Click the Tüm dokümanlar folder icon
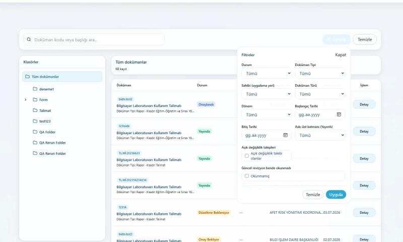The height and width of the screenshot is (242, 403). pos(28,77)
